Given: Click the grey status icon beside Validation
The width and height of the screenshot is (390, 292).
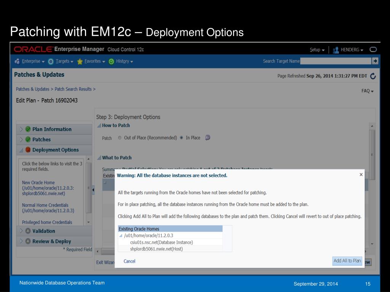Looking at the screenshot, I should tap(28, 231).
